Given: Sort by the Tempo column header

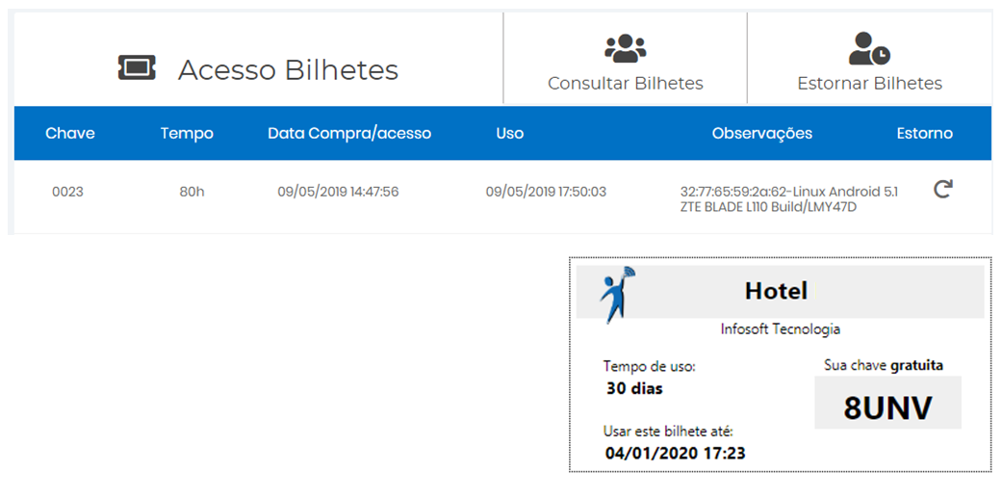Looking at the screenshot, I should [187, 133].
